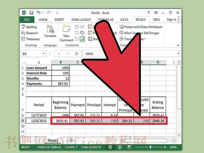
Task: Click the ribbon tab scroll-right arrow
Action: tap(180, 20)
